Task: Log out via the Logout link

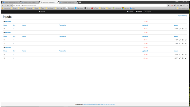Action: click(148, 12)
